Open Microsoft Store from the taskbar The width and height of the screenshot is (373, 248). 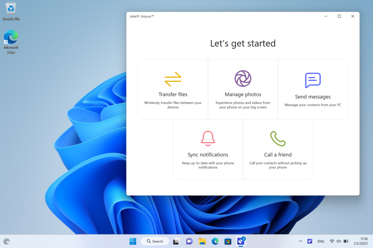click(228, 241)
